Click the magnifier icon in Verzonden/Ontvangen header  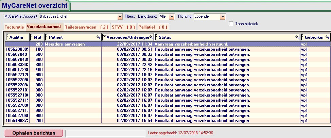click(151, 37)
